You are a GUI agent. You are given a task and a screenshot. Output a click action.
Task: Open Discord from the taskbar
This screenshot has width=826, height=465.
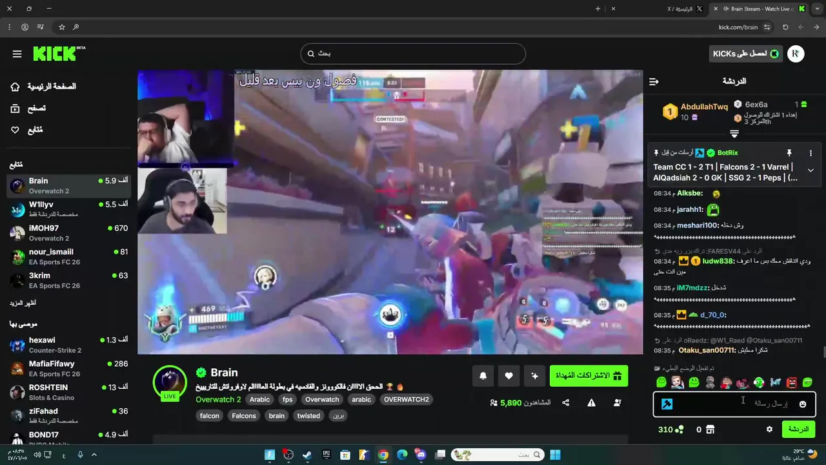pyautogui.click(x=421, y=455)
